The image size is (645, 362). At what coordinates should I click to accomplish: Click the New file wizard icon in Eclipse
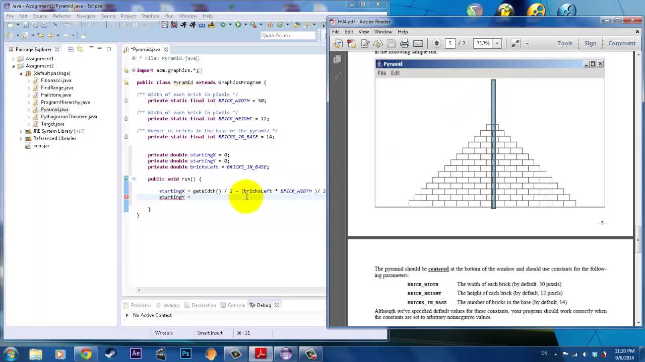coord(11,25)
